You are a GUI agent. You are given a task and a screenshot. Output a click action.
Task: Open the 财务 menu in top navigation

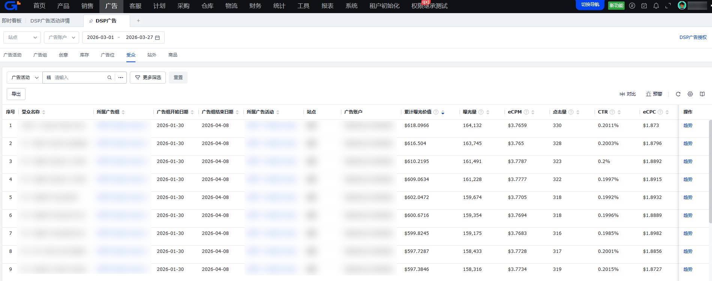point(255,6)
